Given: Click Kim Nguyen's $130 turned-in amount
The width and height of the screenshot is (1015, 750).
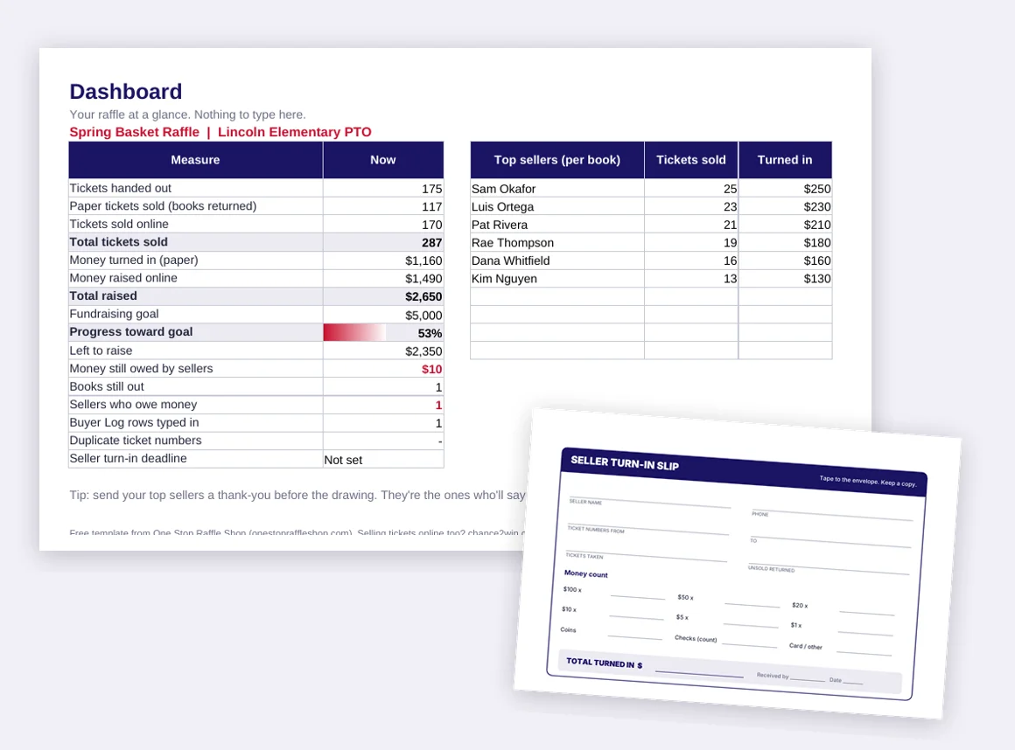Looking at the screenshot, I should click(817, 279).
